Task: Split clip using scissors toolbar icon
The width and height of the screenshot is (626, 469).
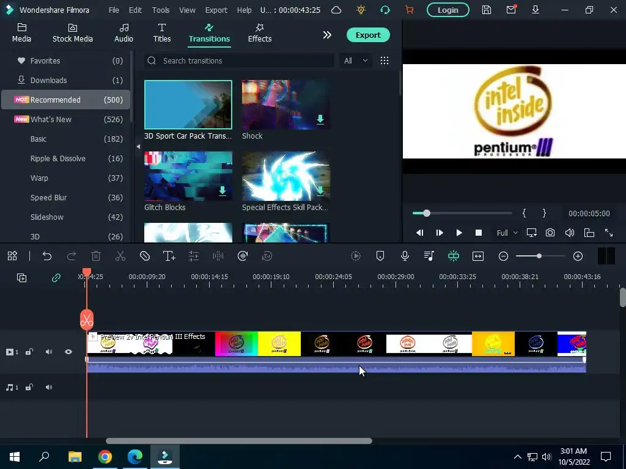Action: (x=120, y=256)
